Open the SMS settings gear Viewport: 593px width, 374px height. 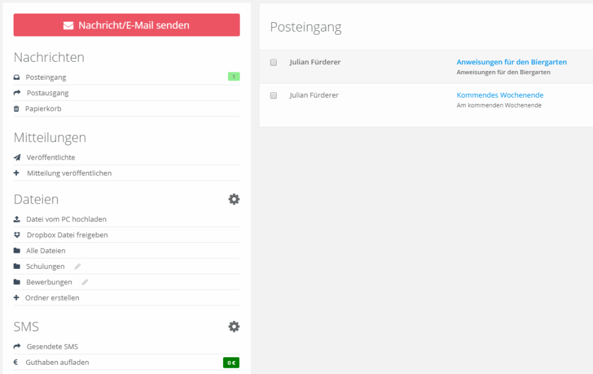233,326
